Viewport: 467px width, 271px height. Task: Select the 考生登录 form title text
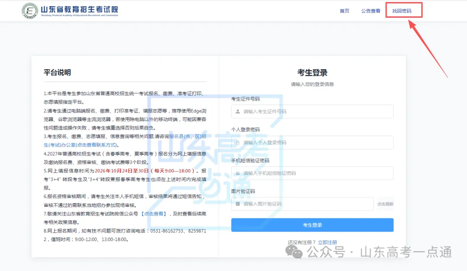click(x=312, y=73)
